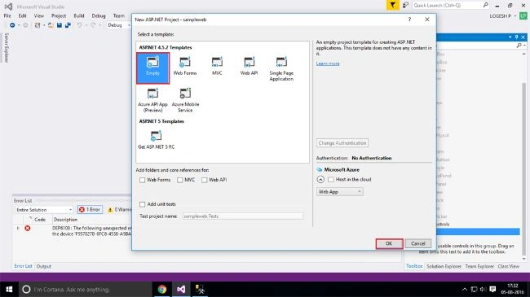The width and height of the screenshot is (530, 297).
Task: Open Chrome from the taskbar
Action: (x=162, y=289)
